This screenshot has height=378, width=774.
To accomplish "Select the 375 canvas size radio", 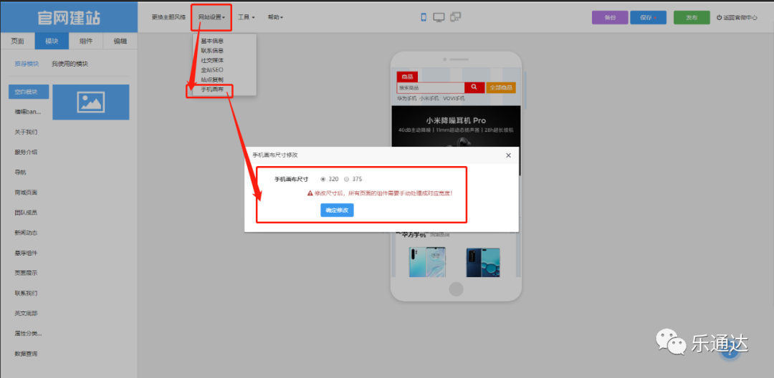I will (347, 180).
